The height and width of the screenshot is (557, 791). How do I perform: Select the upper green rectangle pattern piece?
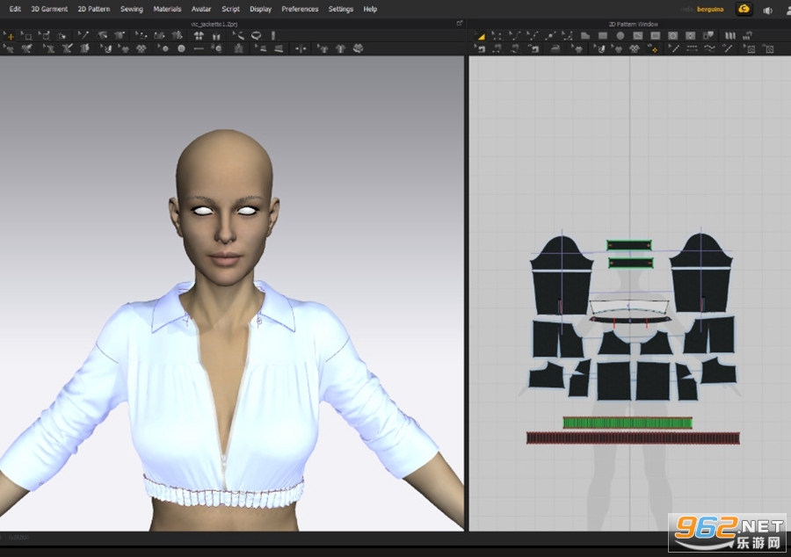[x=629, y=245]
